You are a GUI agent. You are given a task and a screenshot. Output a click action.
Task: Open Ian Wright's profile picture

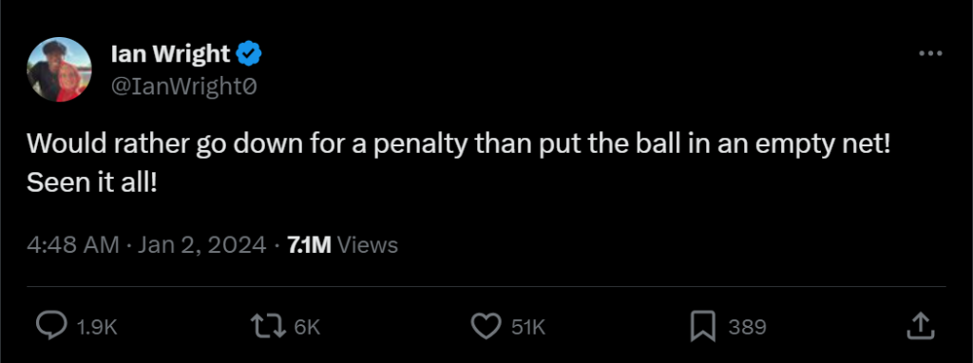(59, 68)
